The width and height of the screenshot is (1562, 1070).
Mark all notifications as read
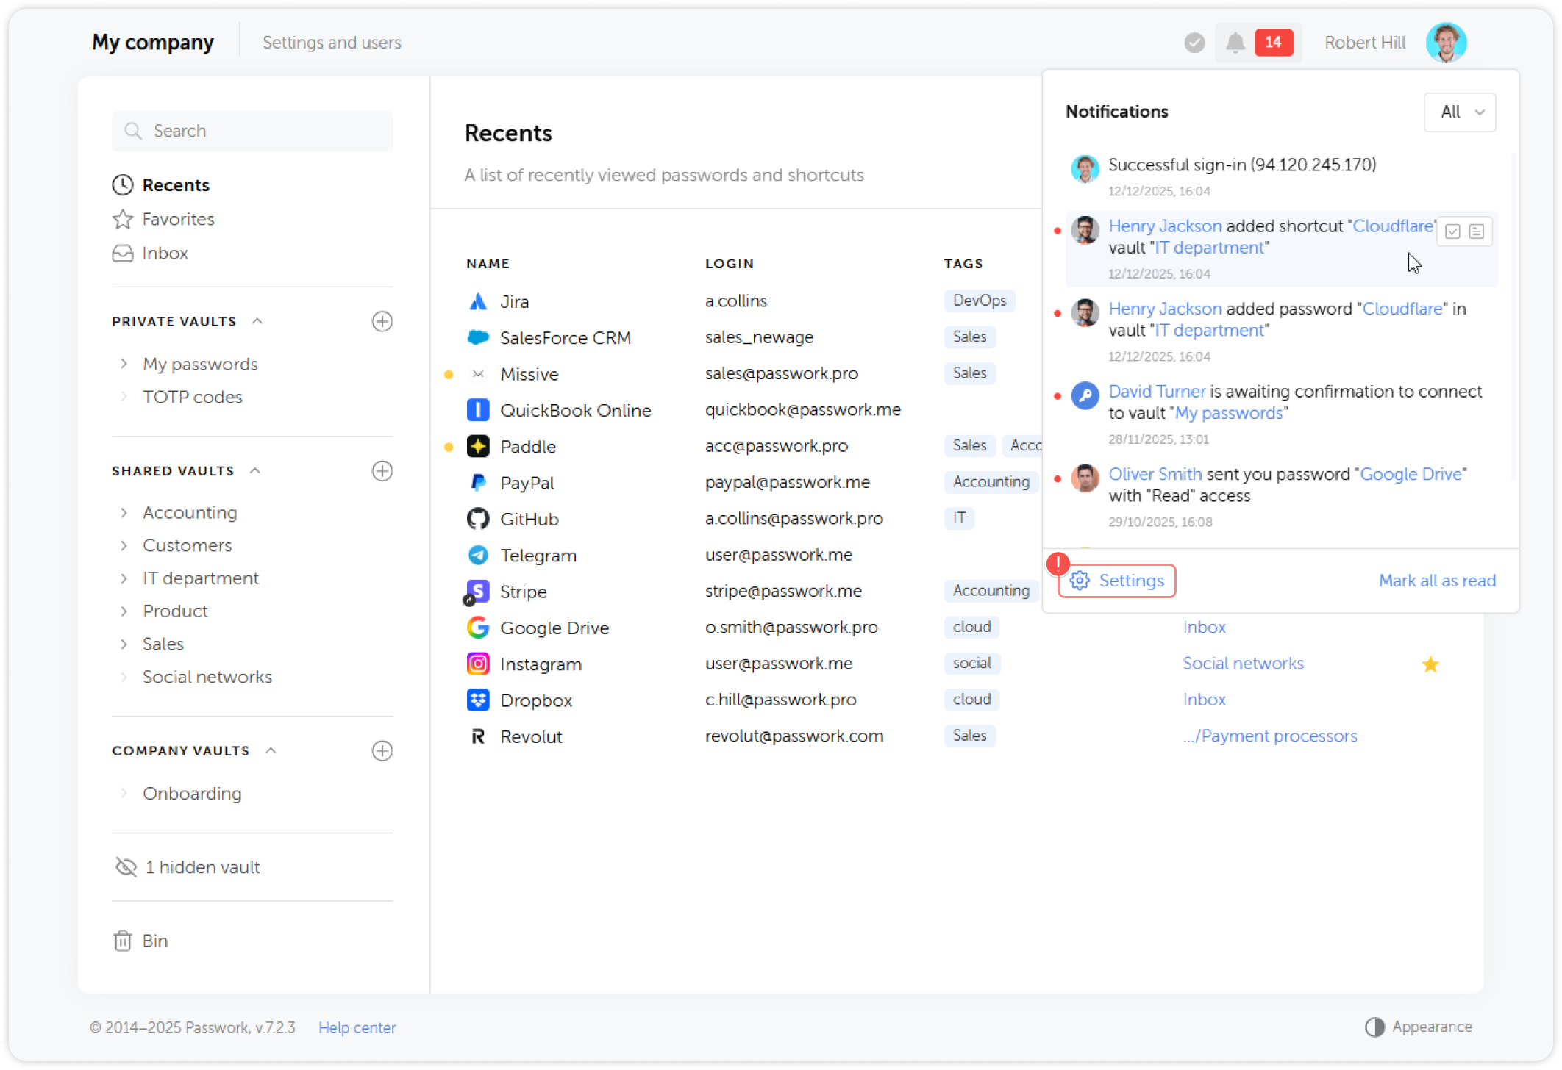point(1437,581)
